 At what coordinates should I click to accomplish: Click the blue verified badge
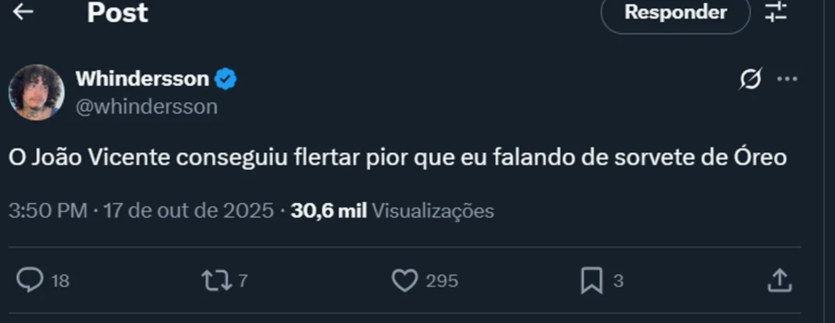225,79
